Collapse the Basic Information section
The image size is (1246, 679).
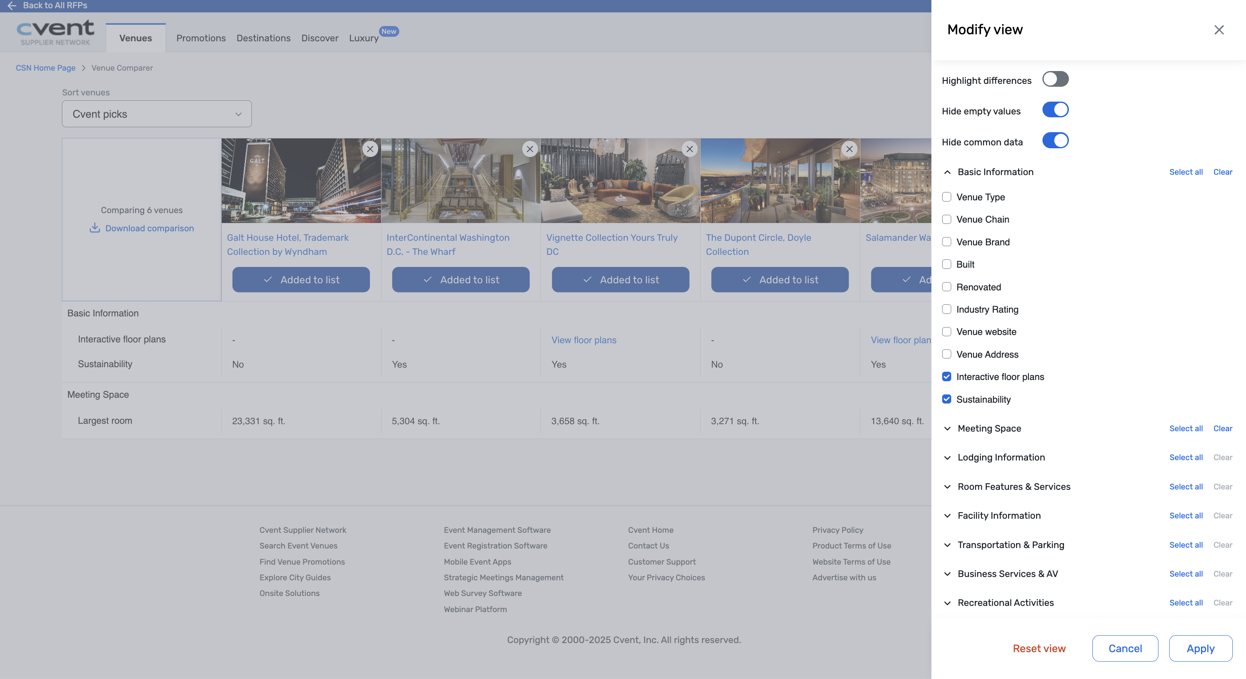tap(948, 172)
